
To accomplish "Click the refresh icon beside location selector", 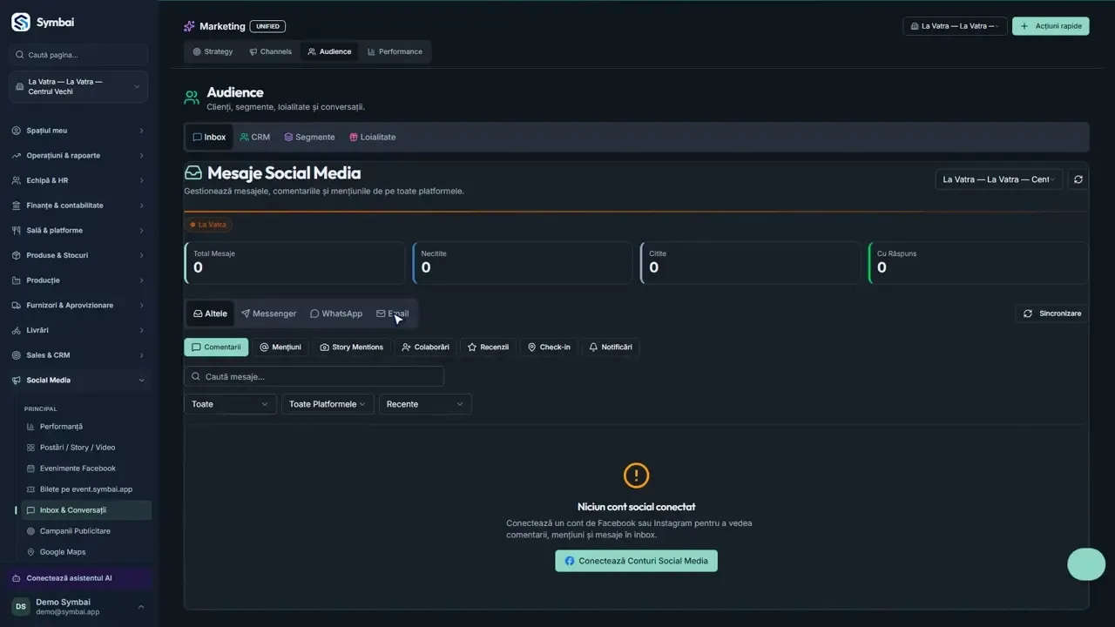I will 1078,179.
